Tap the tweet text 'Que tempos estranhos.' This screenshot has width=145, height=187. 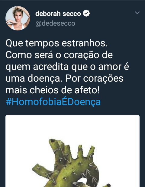56,43
